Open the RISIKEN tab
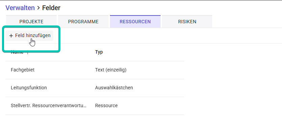 (187, 22)
